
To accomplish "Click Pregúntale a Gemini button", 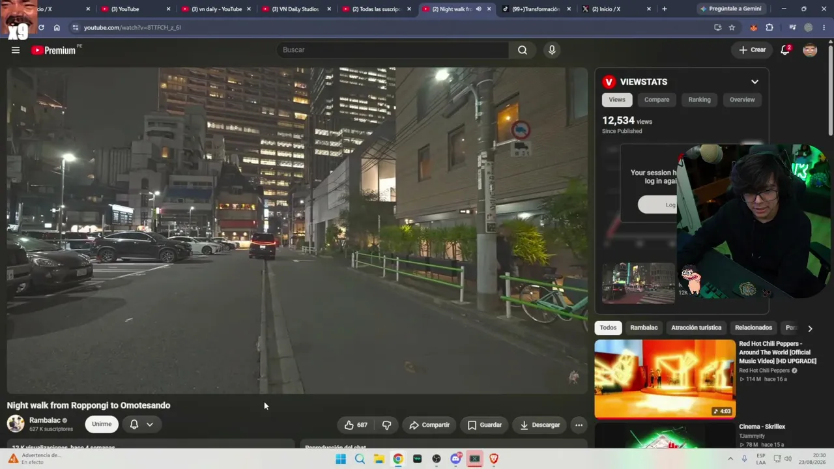I will [x=730, y=9].
